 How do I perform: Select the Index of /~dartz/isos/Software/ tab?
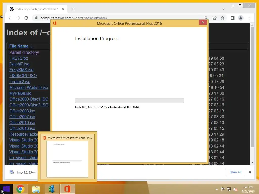[x=37, y=9]
